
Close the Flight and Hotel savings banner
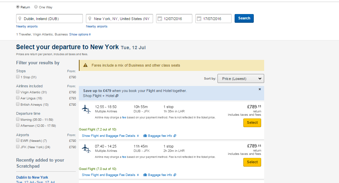click(x=260, y=89)
